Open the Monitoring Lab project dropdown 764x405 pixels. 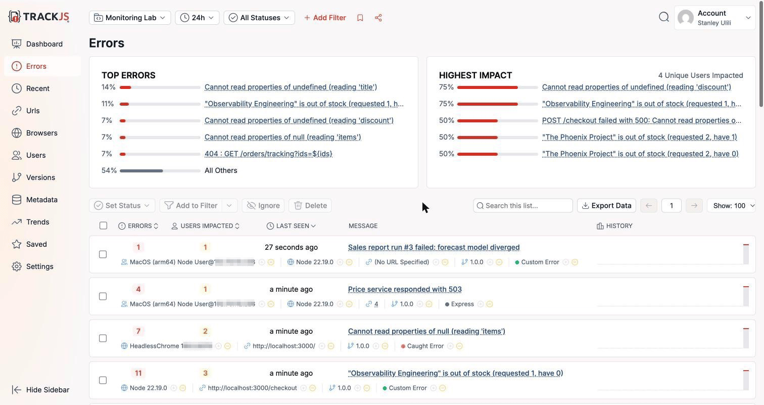tap(130, 18)
